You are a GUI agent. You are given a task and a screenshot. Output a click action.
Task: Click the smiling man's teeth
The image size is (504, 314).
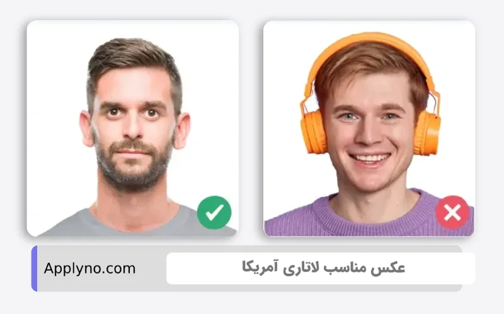pyautogui.click(x=370, y=158)
